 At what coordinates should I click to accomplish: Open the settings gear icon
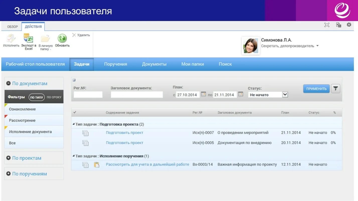[349, 25]
